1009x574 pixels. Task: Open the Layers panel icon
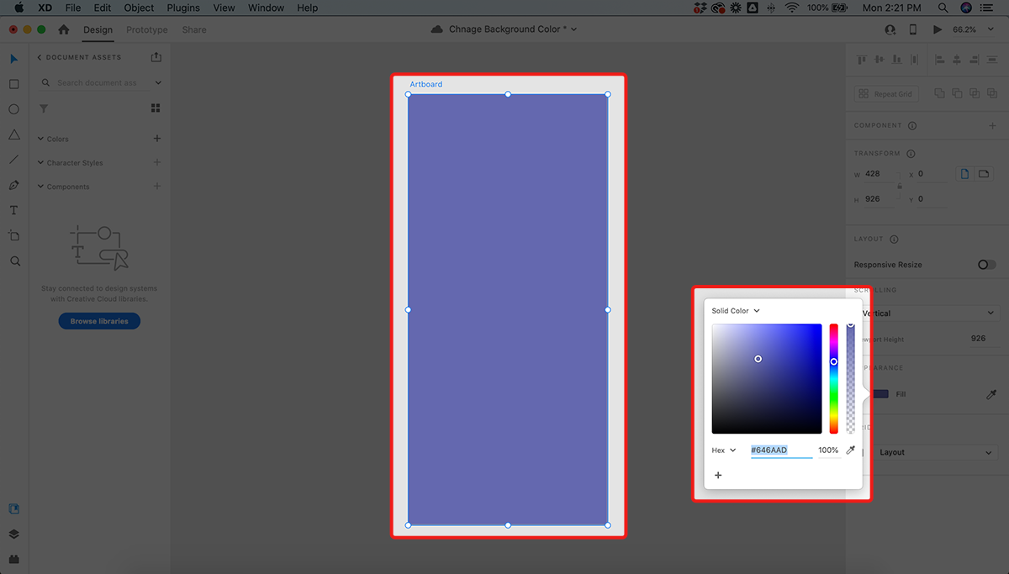point(14,534)
